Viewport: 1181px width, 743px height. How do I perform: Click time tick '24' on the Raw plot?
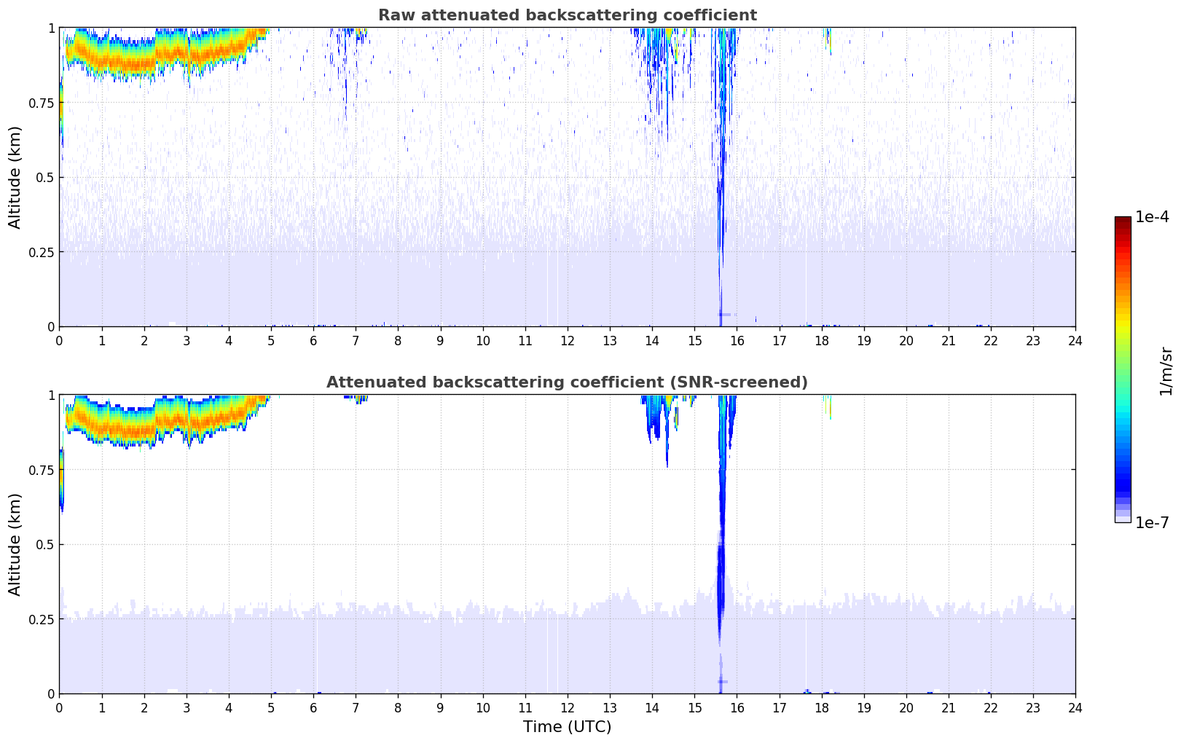[1075, 340]
